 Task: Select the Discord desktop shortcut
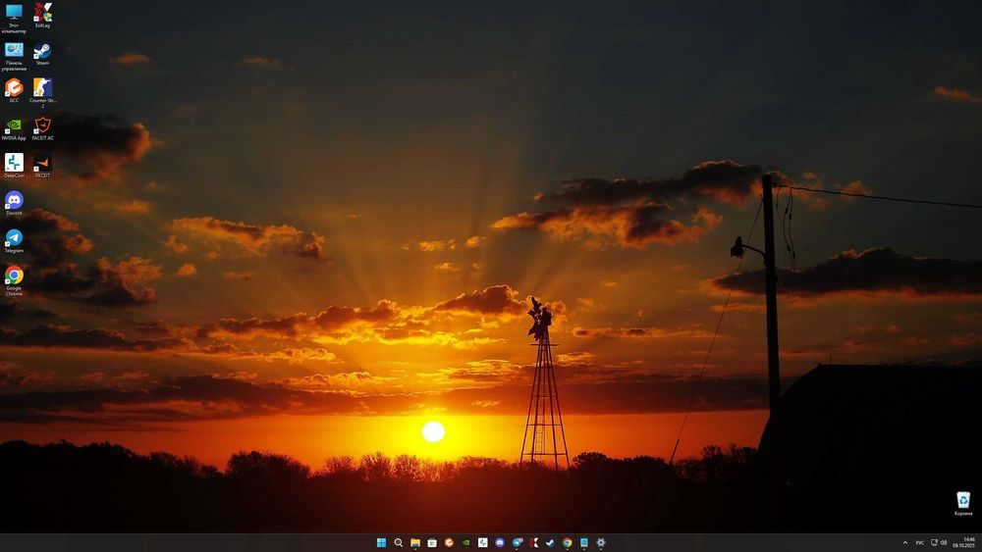tap(14, 203)
